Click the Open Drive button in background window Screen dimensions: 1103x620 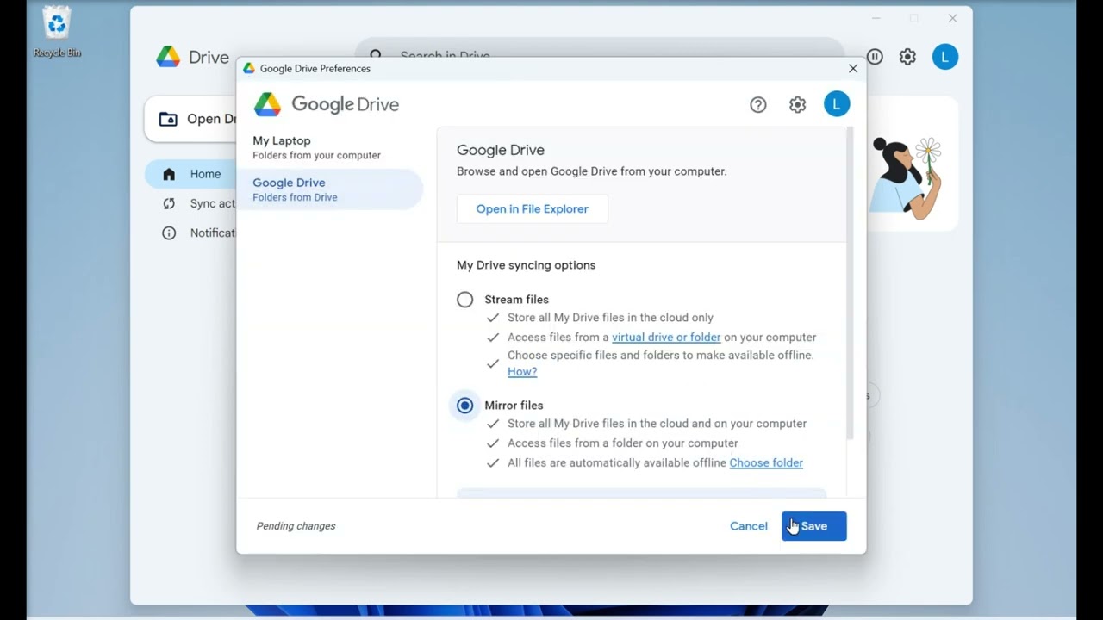pos(191,119)
